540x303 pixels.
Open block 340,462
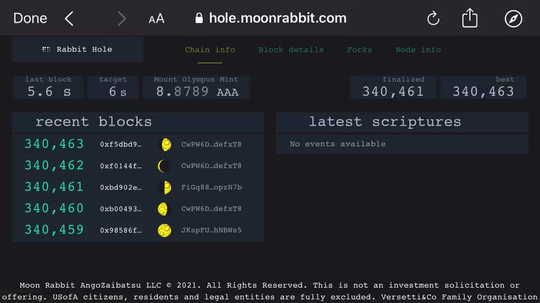point(54,166)
